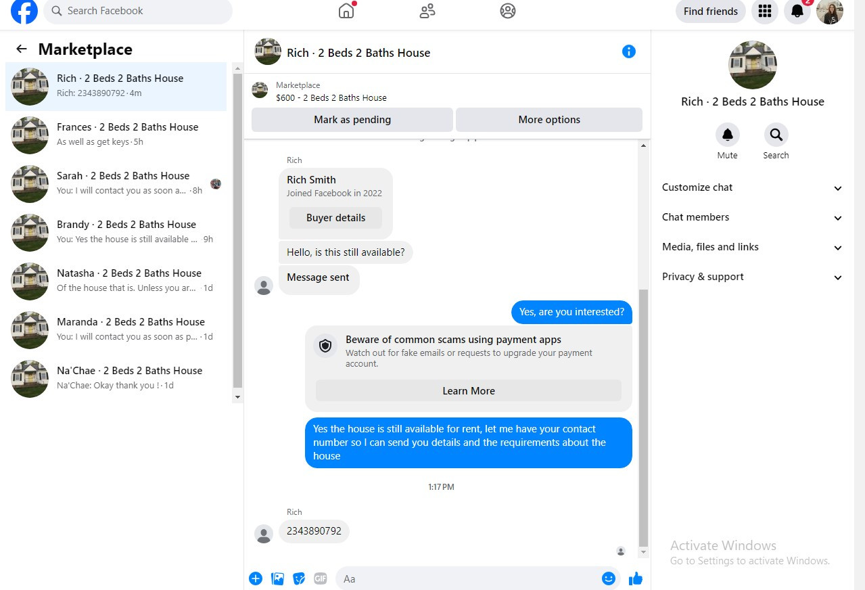Screen dimensions: 865x590
Task: Click Learn More on the scam warning
Action: coord(469,391)
